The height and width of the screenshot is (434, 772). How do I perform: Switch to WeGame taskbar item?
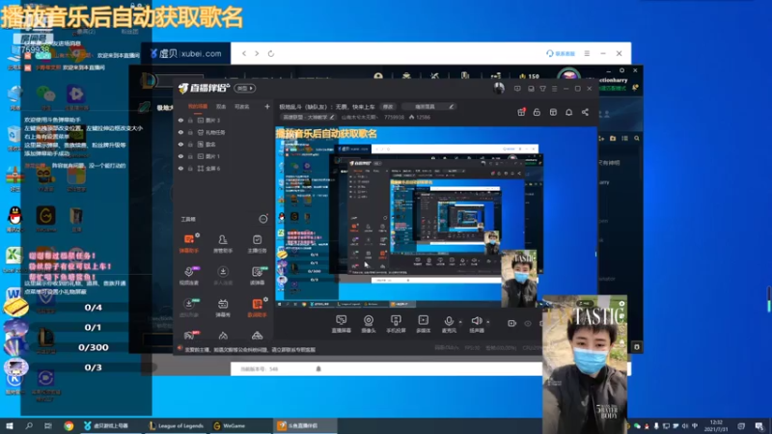pos(230,425)
